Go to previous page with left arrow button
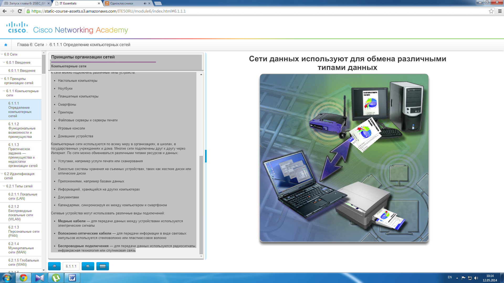The width and height of the screenshot is (504, 283). pyautogui.click(x=54, y=266)
